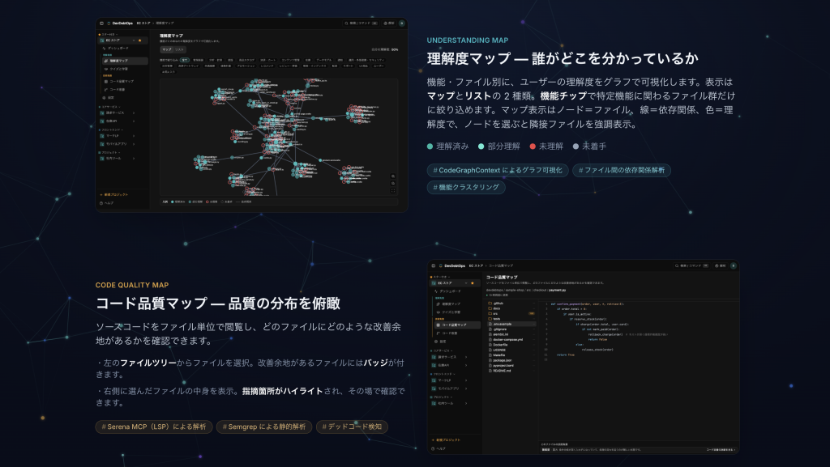Expand the モバイルアプリ chevron in top screenshot sidebar
The image size is (830, 467).
(134, 144)
